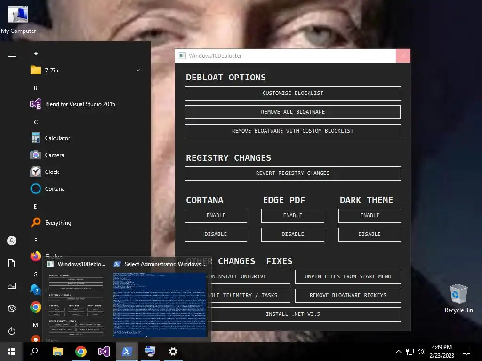Click PowerShell taskbar icon
Viewport: 482px width, 361px height.
127,352
